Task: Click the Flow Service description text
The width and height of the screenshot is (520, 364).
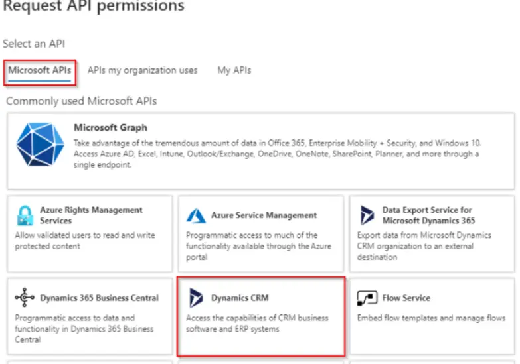Action: pos(431,318)
